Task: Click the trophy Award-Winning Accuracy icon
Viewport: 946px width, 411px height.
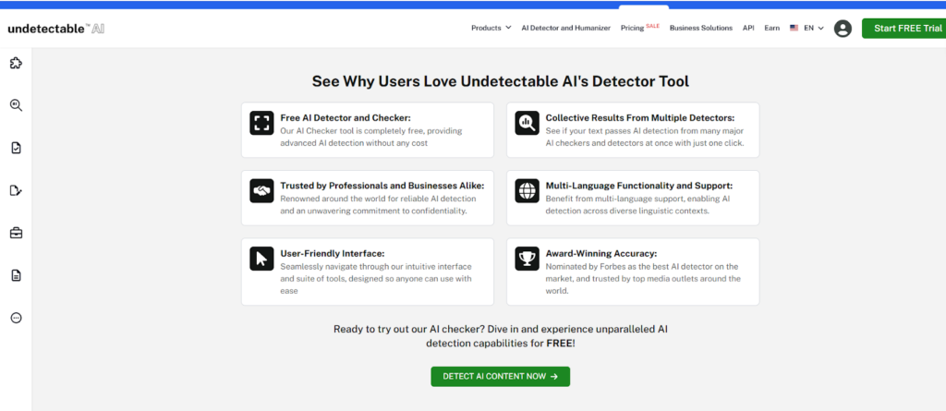Action: click(528, 259)
